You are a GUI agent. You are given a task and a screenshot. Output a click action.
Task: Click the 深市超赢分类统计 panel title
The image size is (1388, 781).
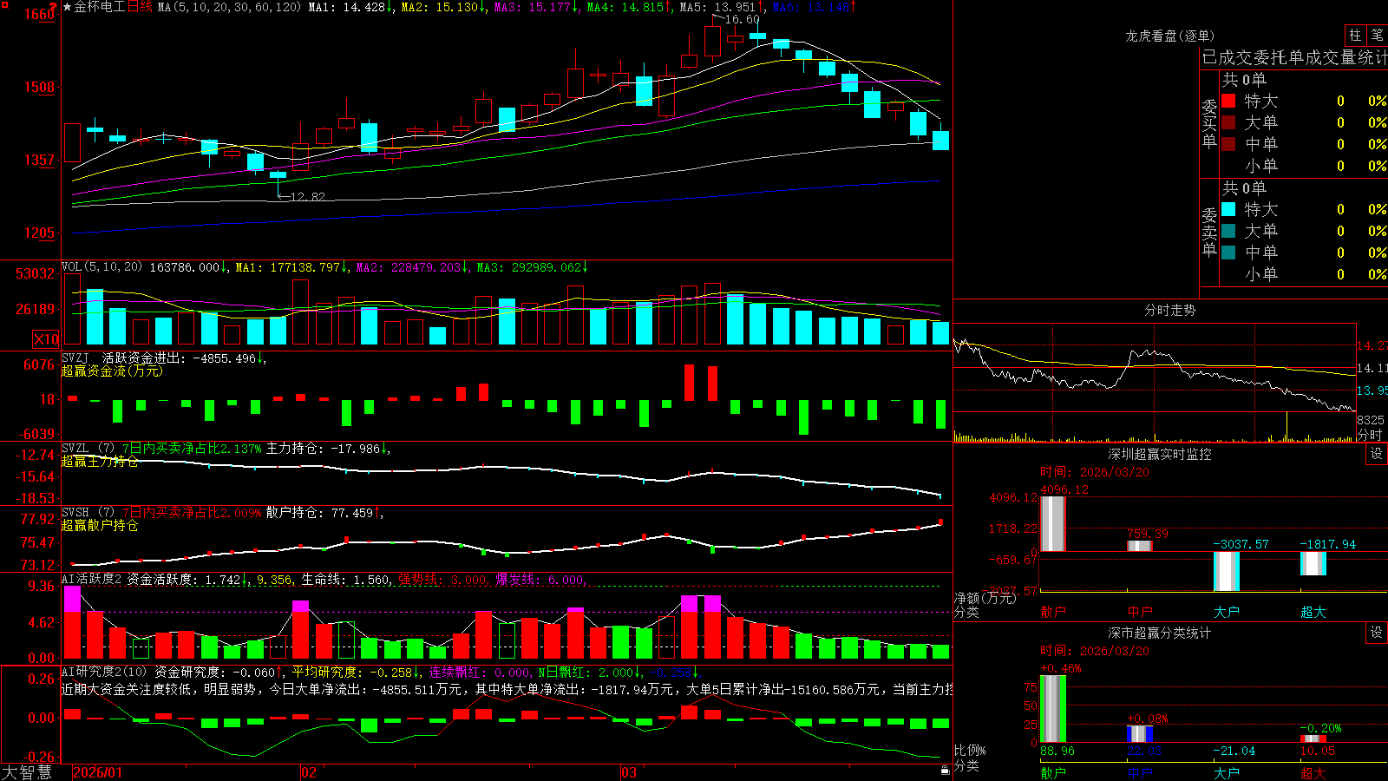tap(1160, 633)
